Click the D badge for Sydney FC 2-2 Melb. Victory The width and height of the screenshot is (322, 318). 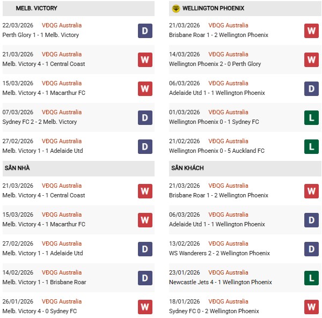coord(144,117)
